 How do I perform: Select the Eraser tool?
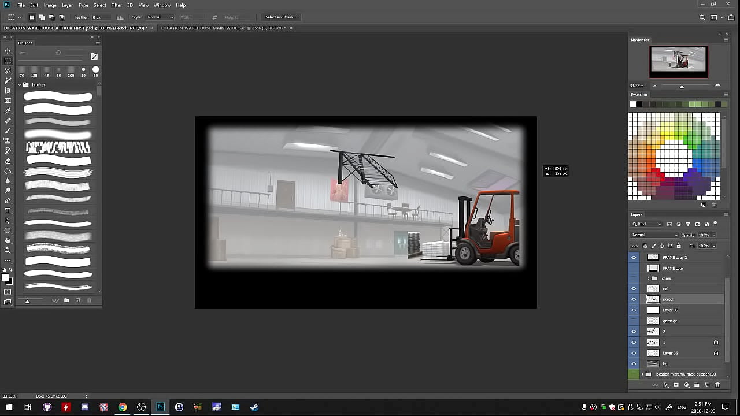click(8, 161)
